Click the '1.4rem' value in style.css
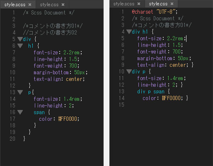 point(175,78)
